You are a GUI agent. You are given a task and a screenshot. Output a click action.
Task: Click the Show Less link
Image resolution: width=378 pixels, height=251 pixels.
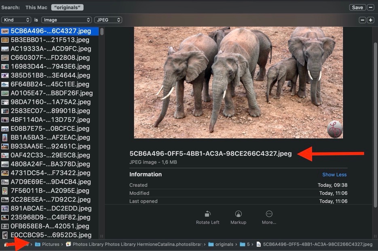coord(334,175)
